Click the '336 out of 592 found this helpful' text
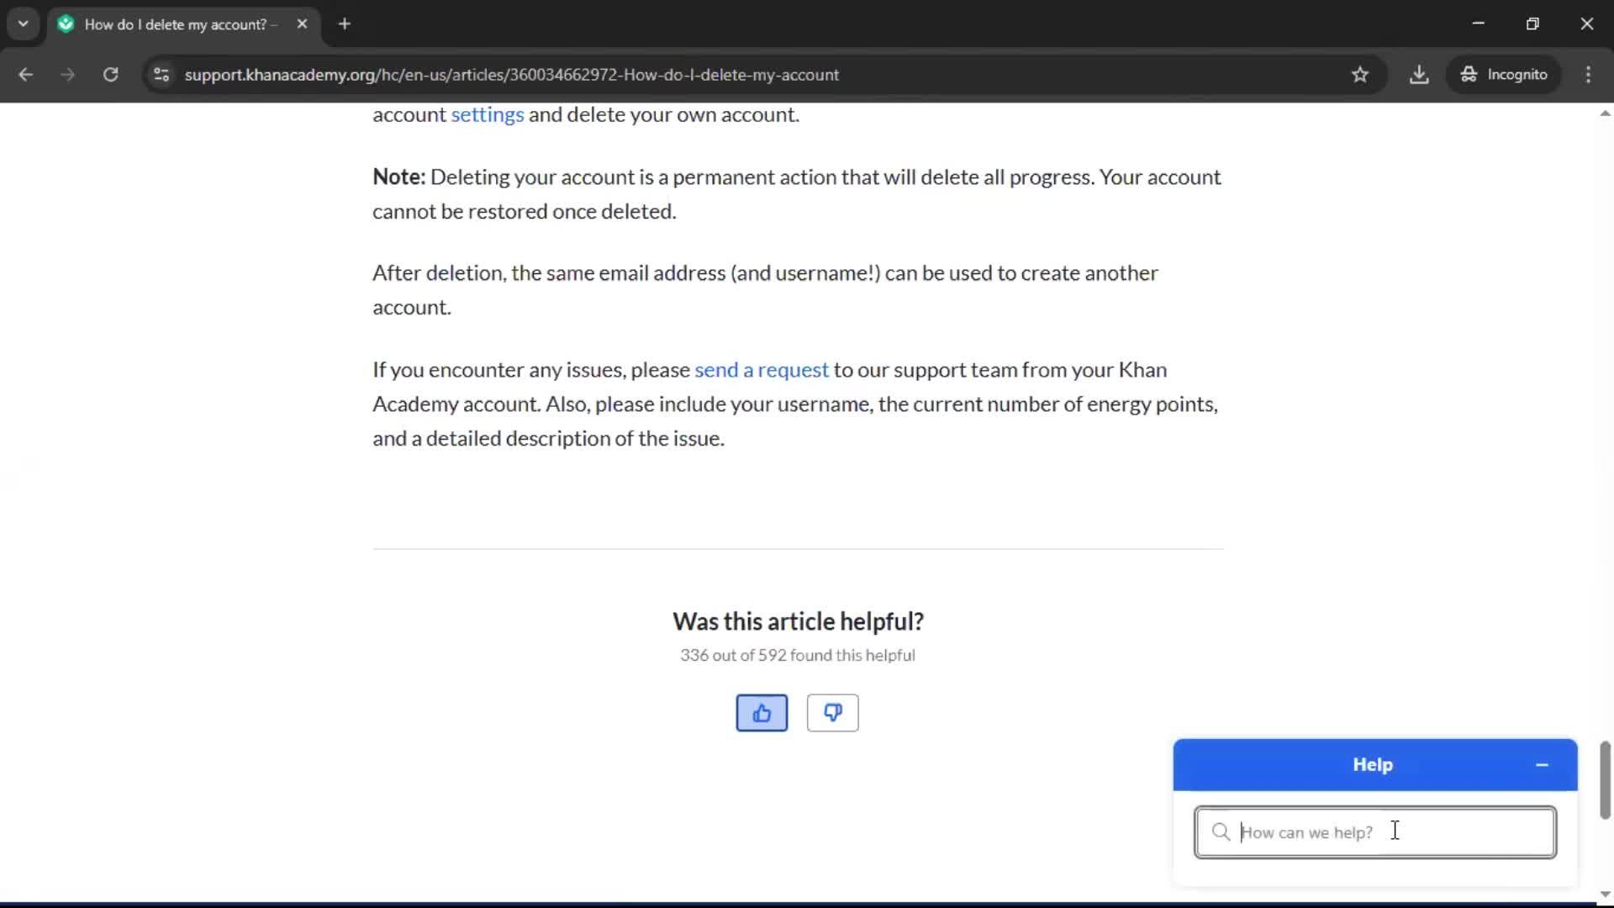Image resolution: width=1614 pixels, height=908 pixels. pos(798,656)
